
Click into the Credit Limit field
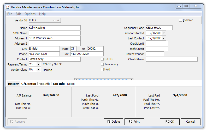tap(157, 44)
